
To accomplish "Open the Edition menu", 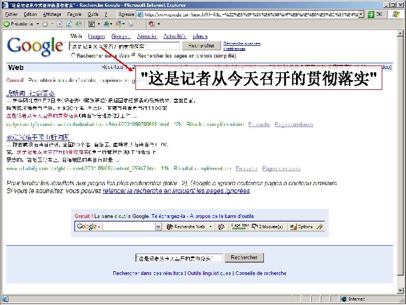I will tap(30, 14).
